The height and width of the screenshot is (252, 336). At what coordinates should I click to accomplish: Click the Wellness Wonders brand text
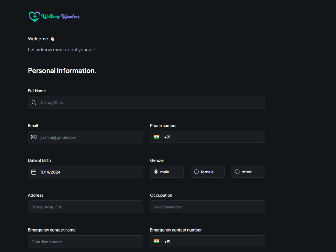coord(60,16)
